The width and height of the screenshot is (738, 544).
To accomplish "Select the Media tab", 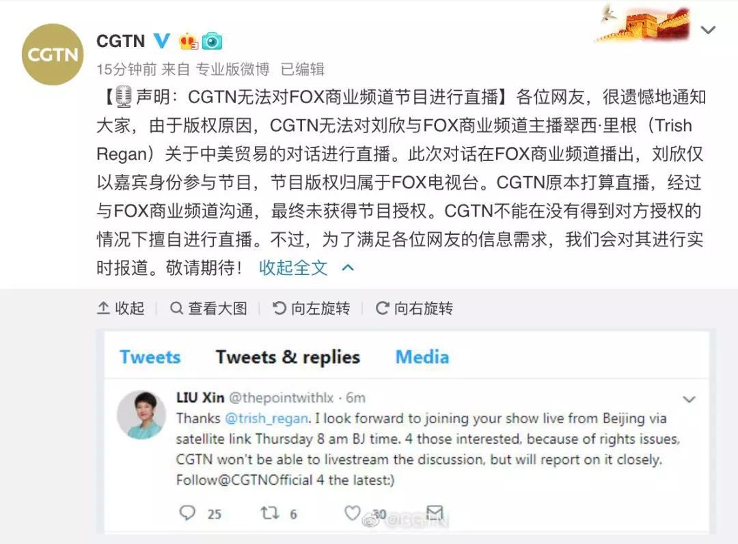I will pyautogui.click(x=422, y=357).
